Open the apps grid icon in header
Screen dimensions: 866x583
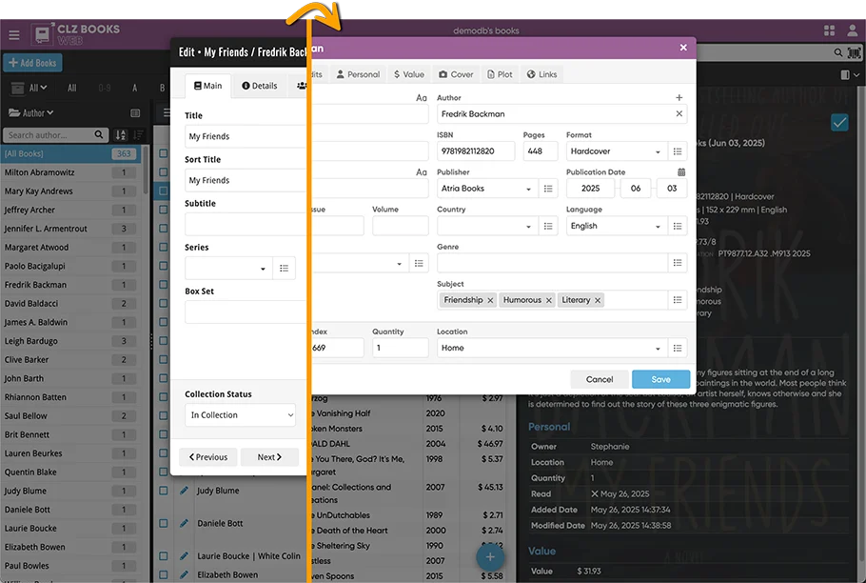click(x=829, y=30)
